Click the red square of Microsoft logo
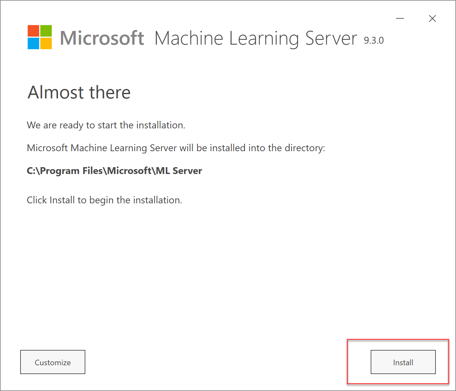This screenshot has width=456, height=391. pyautogui.click(x=33, y=31)
